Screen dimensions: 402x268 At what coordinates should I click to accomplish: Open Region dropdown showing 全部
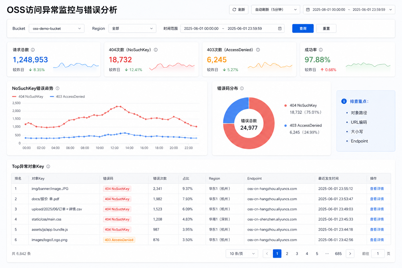coord(132,28)
